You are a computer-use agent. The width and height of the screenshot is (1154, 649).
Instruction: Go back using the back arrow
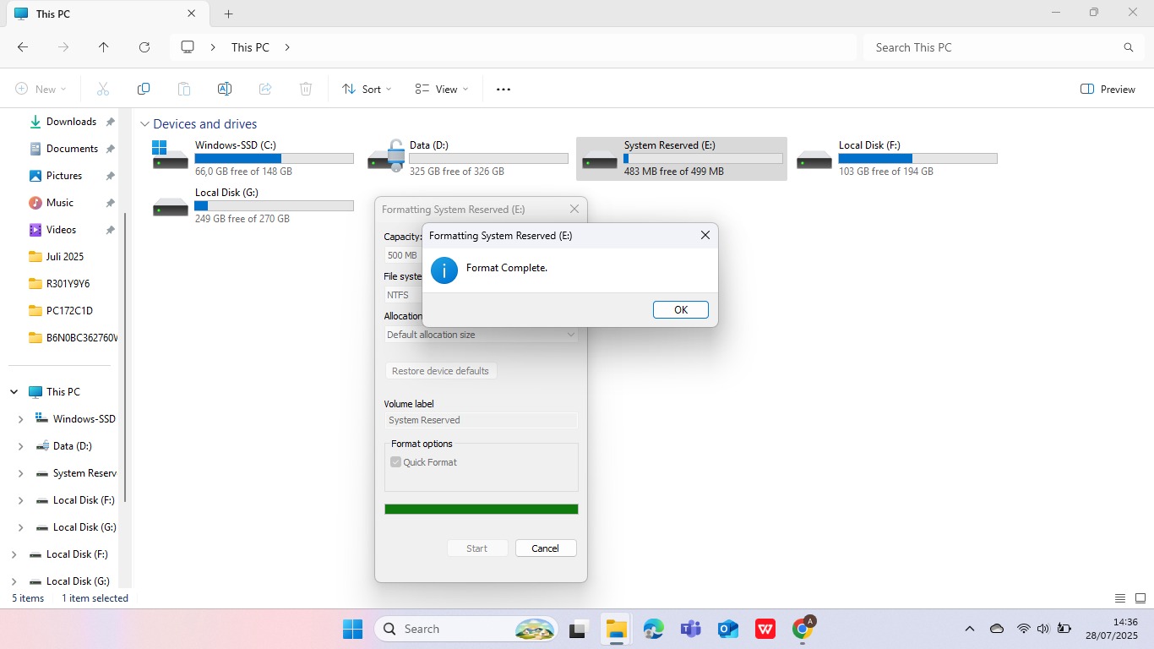(23, 47)
